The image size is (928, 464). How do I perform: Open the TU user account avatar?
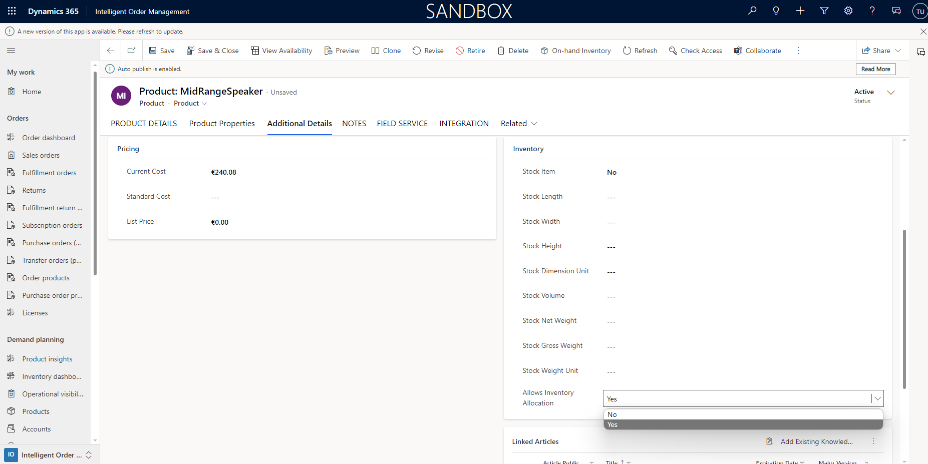coord(920,11)
